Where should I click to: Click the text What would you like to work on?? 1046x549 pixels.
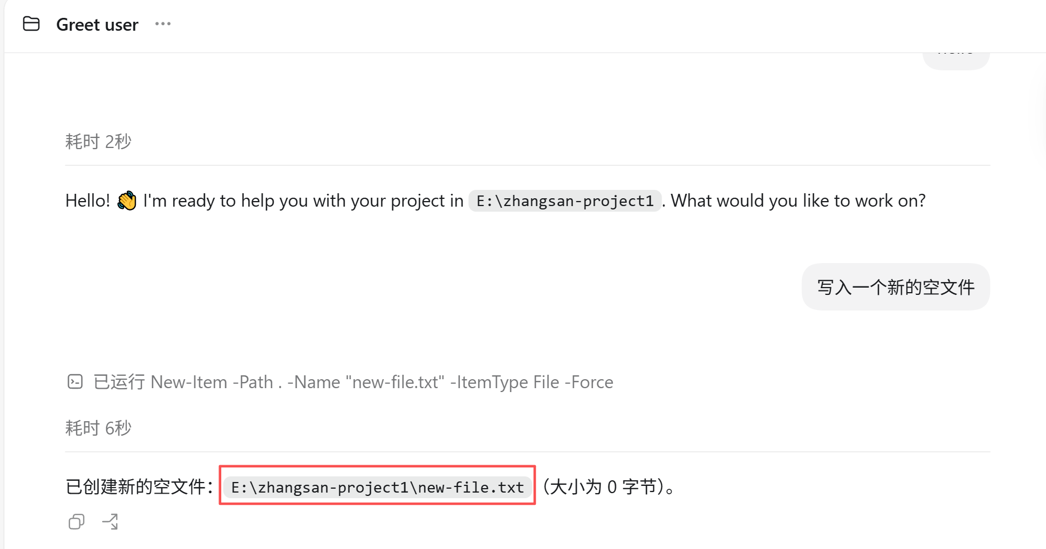pyautogui.click(x=798, y=200)
